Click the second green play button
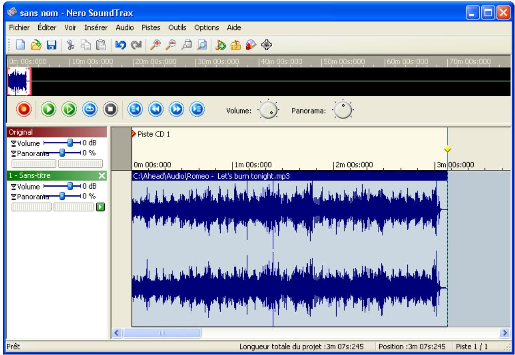This screenshot has width=515, height=355. click(x=69, y=109)
